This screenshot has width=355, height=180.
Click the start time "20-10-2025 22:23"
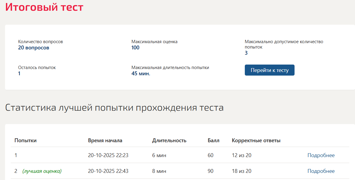coord(108,155)
